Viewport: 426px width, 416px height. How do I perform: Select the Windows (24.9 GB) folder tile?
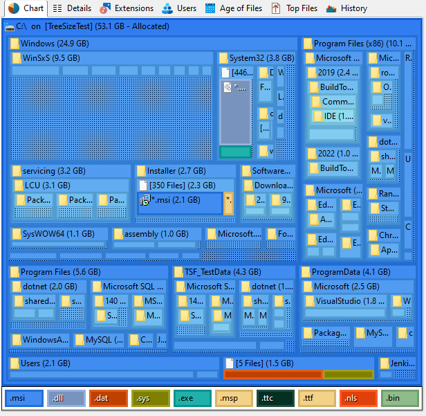pos(55,44)
